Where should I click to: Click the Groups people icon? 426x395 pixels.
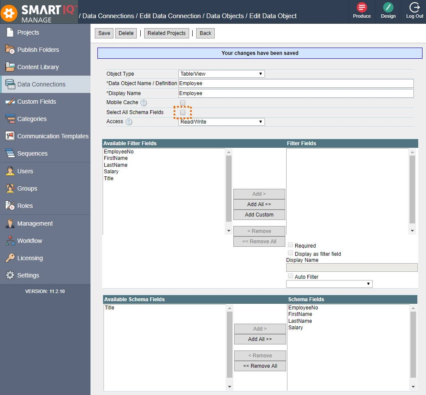pyautogui.click(x=10, y=188)
